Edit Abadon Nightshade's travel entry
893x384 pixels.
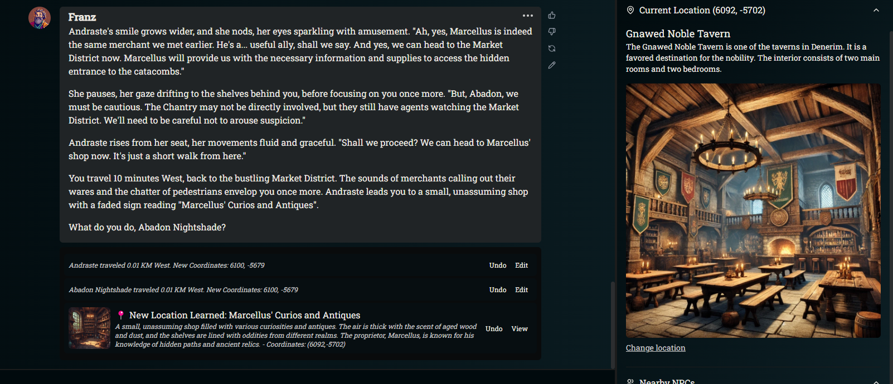(521, 290)
